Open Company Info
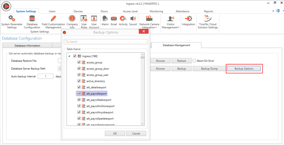The height and width of the screenshot is (145, 284). click(72, 22)
